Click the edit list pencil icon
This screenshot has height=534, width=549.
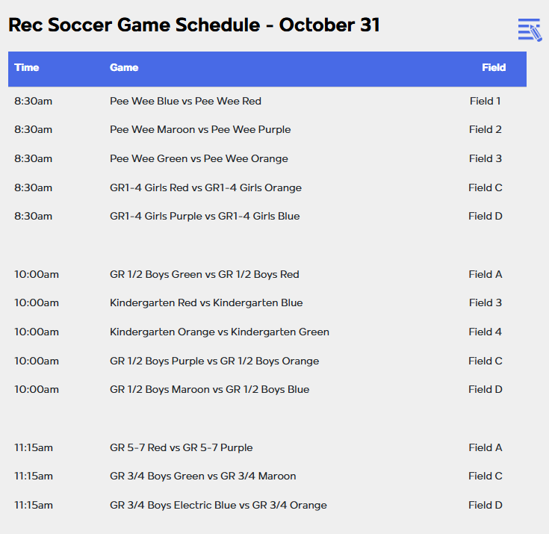coord(530,30)
